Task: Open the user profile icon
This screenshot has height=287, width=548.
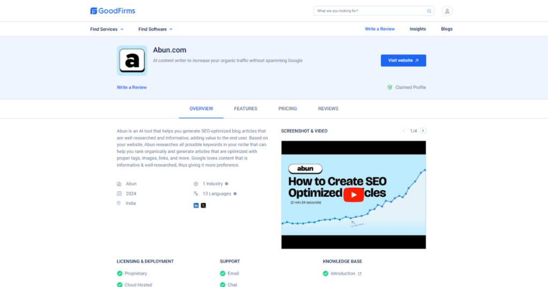Action: (x=447, y=11)
